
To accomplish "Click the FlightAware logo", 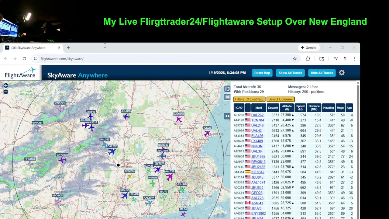I will click(x=21, y=73).
